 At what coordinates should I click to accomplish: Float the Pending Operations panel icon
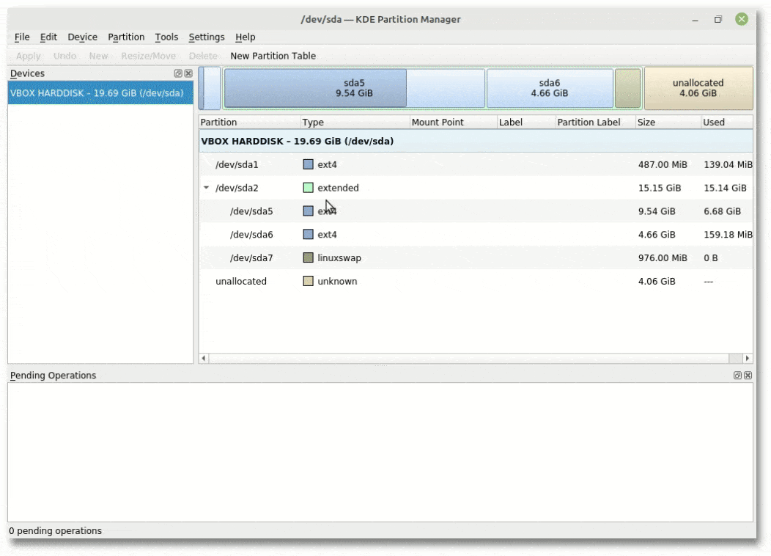(737, 376)
